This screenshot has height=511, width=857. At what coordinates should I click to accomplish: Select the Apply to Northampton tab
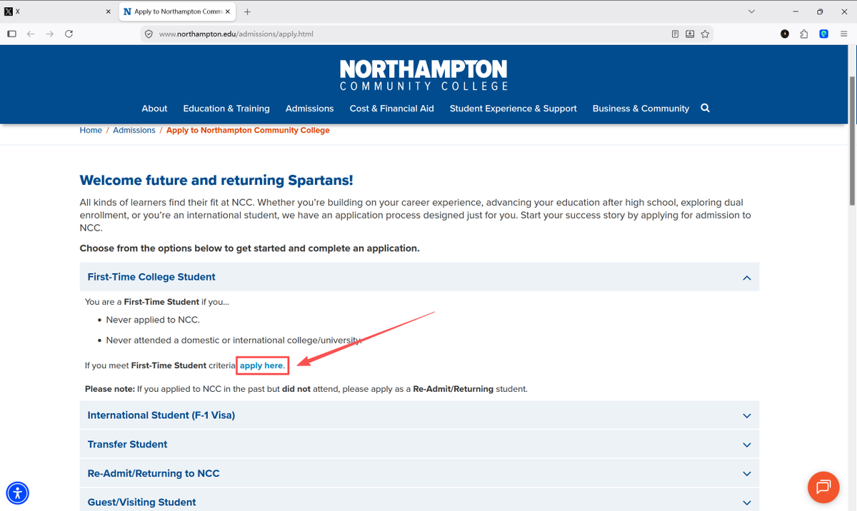(x=177, y=12)
